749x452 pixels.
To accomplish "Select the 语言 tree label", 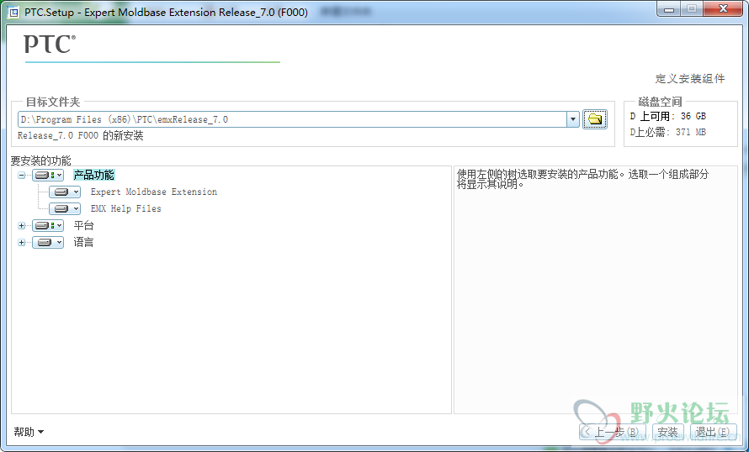I will 83,243.
